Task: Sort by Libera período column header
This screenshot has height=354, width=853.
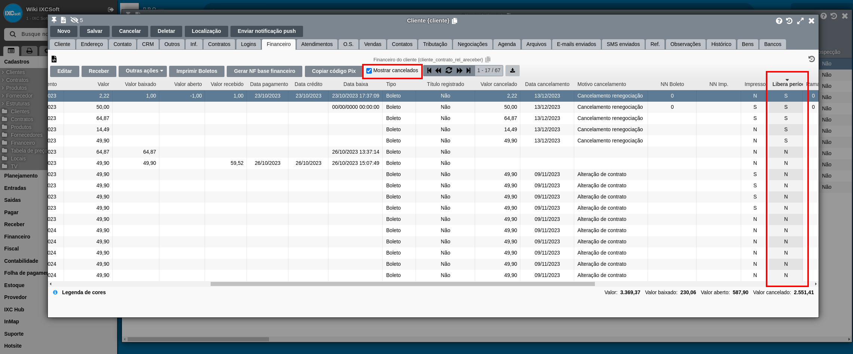Action: click(787, 84)
